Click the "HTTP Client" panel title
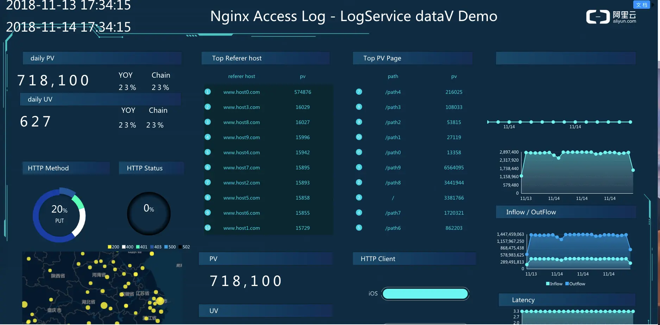The height and width of the screenshot is (325, 660). coord(378,259)
